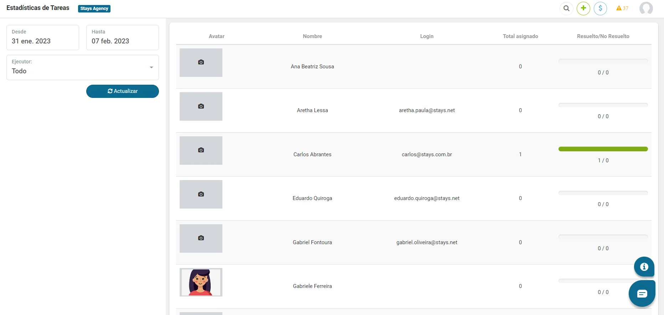Click login eduardo.quiroga@stays.net
Image resolution: width=664 pixels, height=315 pixels.
(x=427, y=198)
